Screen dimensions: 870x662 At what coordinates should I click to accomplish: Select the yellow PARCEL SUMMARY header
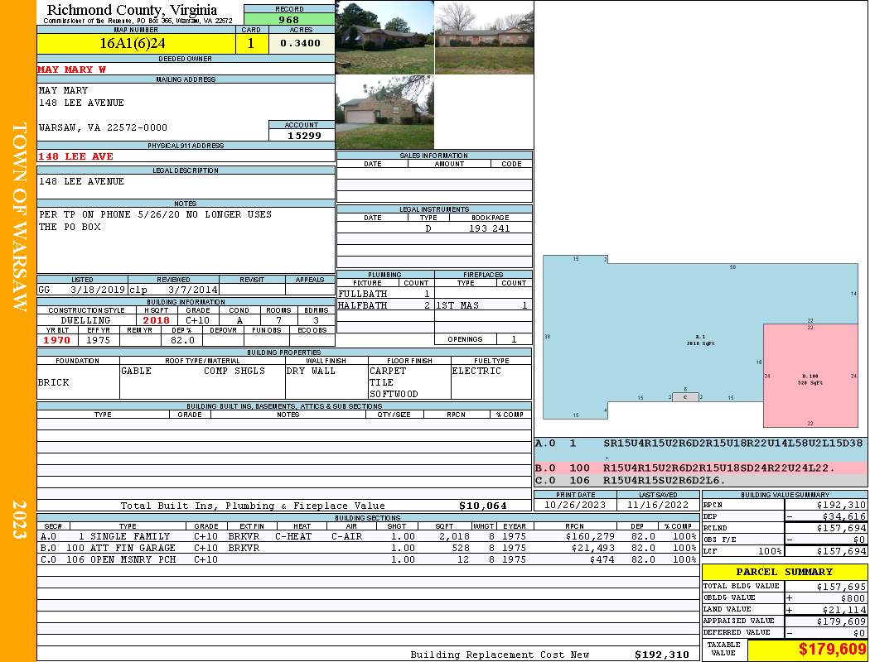[784, 572]
